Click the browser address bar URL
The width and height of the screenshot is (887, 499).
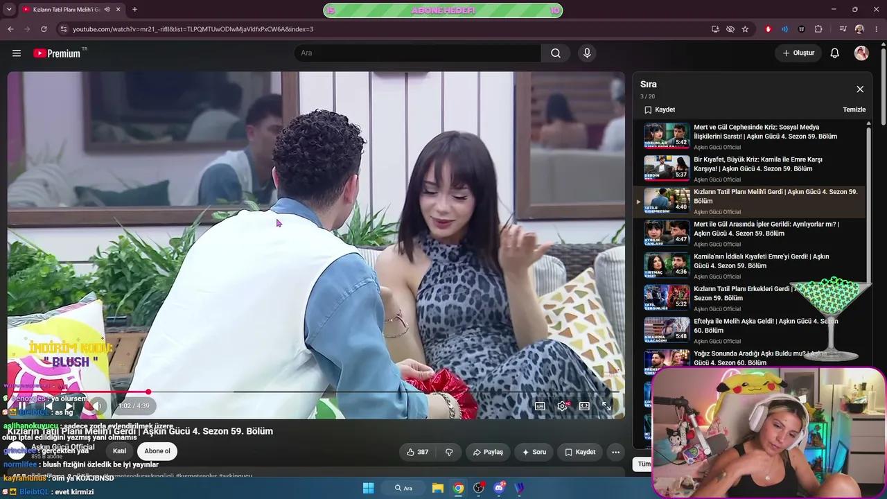pyautogui.click(x=193, y=29)
